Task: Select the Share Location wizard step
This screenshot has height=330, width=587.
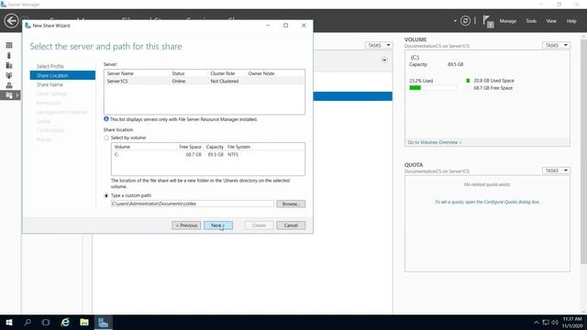Action: tap(62, 75)
